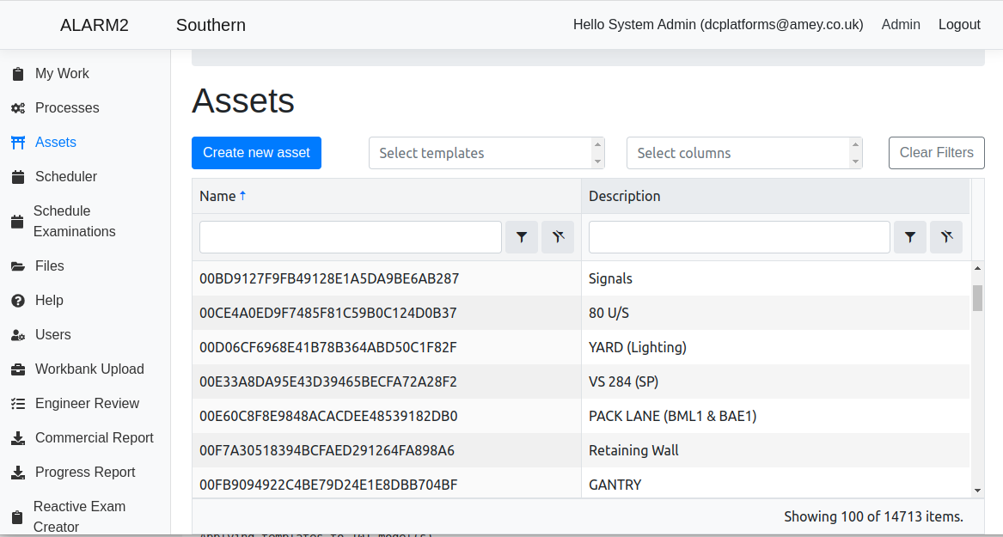Click the Reactive Exam Creator clipboard icon
The height and width of the screenshot is (537, 1003).
click(x=17, y=517)
